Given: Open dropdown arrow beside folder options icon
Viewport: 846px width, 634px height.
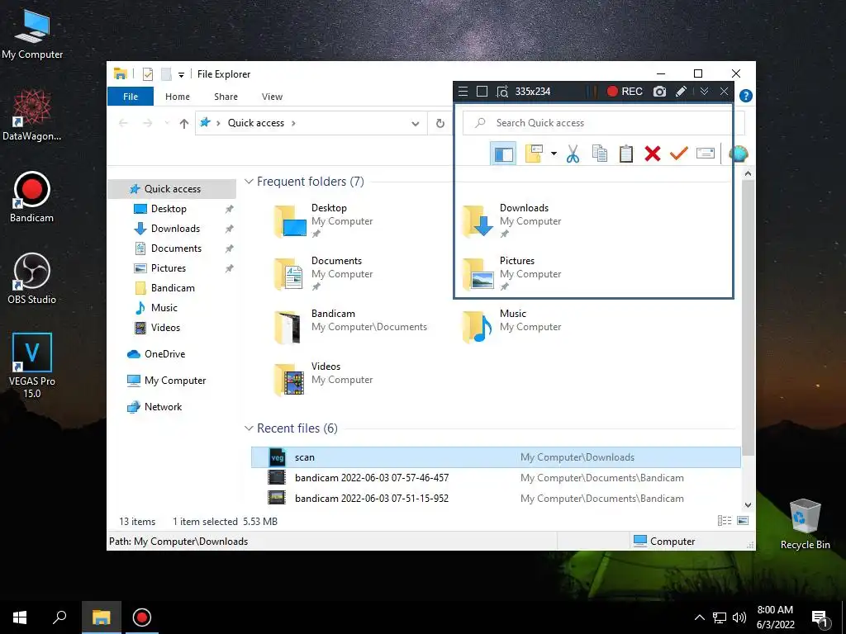Looking at the screenshot, I should (554, 154).
